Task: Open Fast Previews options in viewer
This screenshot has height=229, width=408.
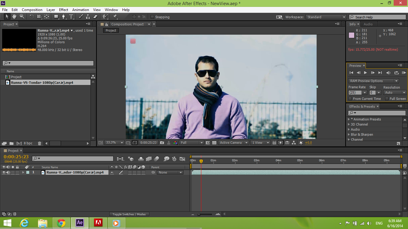Action: pyautogui.click(x=280, y=143)
